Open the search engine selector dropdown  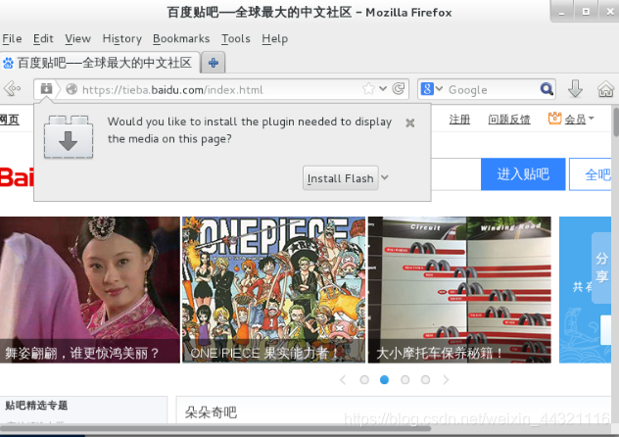tap(440, 88)
